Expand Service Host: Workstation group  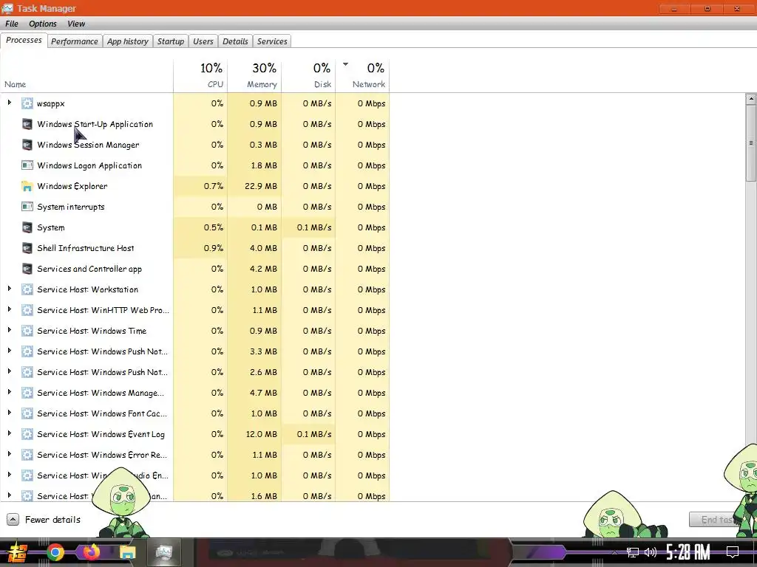(9, 289)
